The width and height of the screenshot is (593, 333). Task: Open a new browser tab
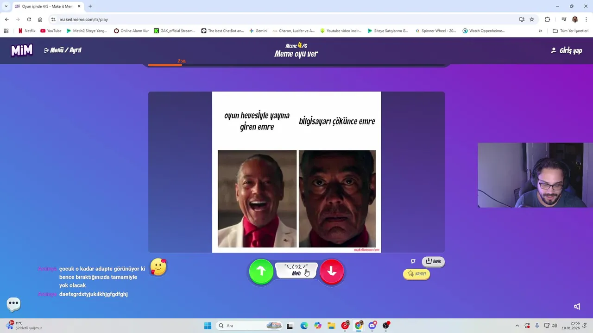pos(90,6)
